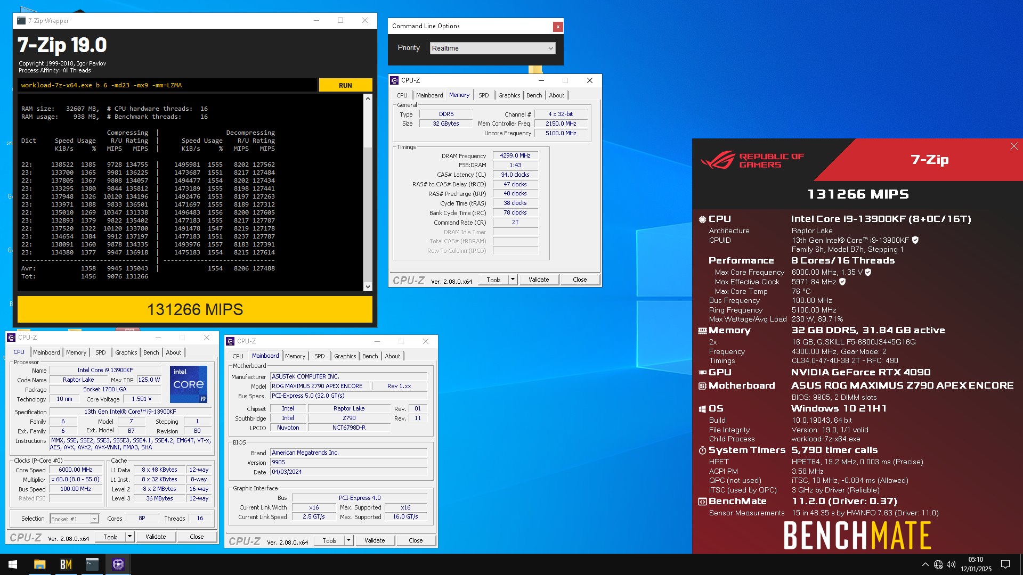Screen dimensions: 1023x575
Task: Click the Motherboard section icon in BenchMate
Action: 702,385
